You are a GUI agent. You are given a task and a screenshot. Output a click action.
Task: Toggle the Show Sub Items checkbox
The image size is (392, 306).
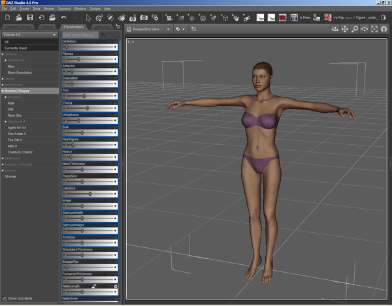(x=4, y=298)
